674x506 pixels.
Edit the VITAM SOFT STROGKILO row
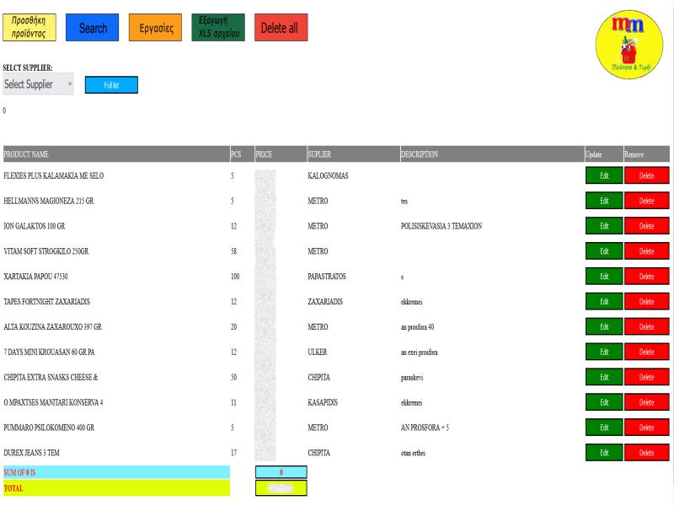[x=604, y=250]
